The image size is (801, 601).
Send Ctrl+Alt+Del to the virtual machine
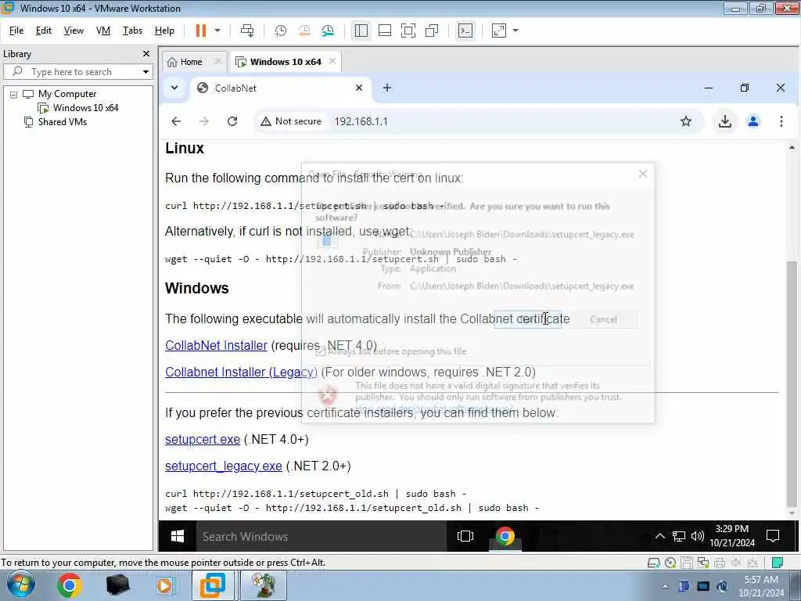247,31
